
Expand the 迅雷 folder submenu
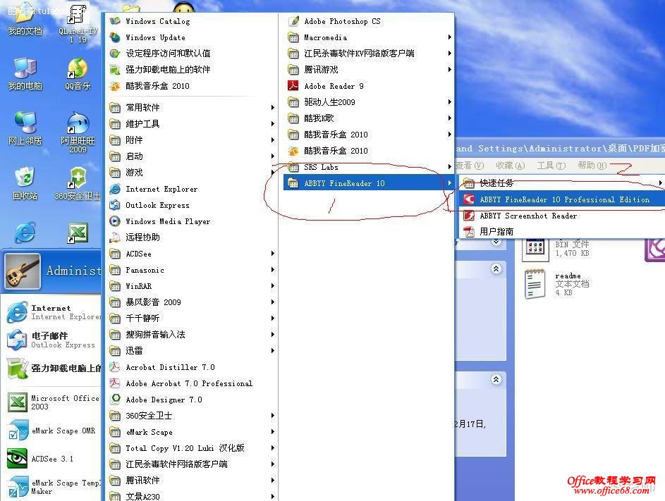pos(191,351)
